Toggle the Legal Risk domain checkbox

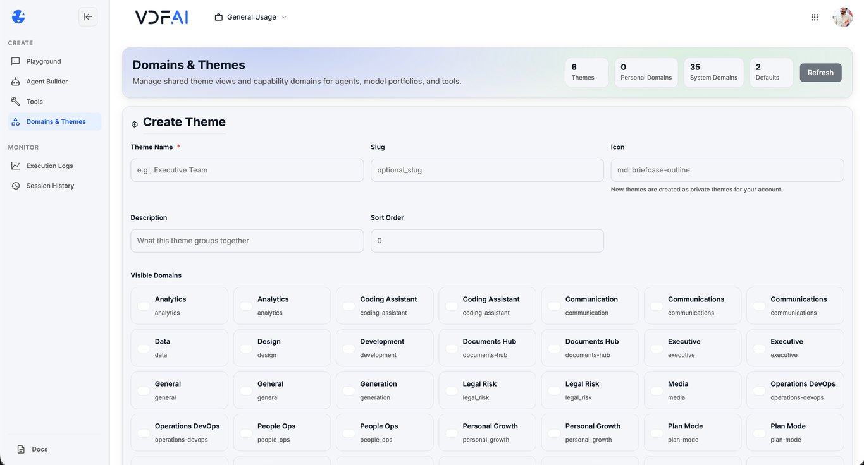point(451,390)
